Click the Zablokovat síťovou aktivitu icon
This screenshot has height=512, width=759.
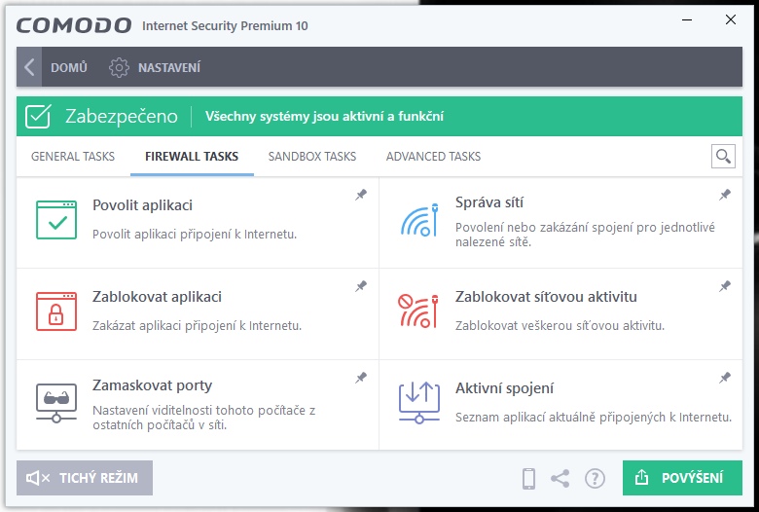click(x=419, y=311)
